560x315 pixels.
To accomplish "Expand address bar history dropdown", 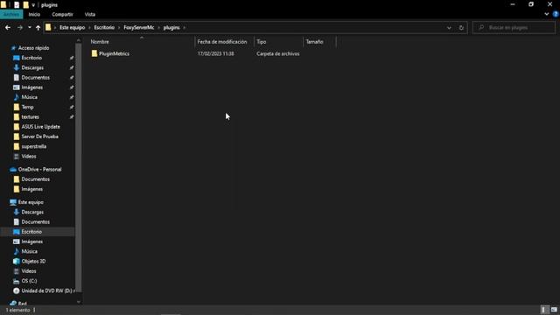I will [449, 27].
